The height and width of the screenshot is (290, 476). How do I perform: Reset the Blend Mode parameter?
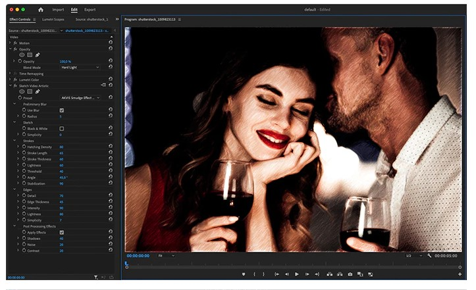coord(111,67)
